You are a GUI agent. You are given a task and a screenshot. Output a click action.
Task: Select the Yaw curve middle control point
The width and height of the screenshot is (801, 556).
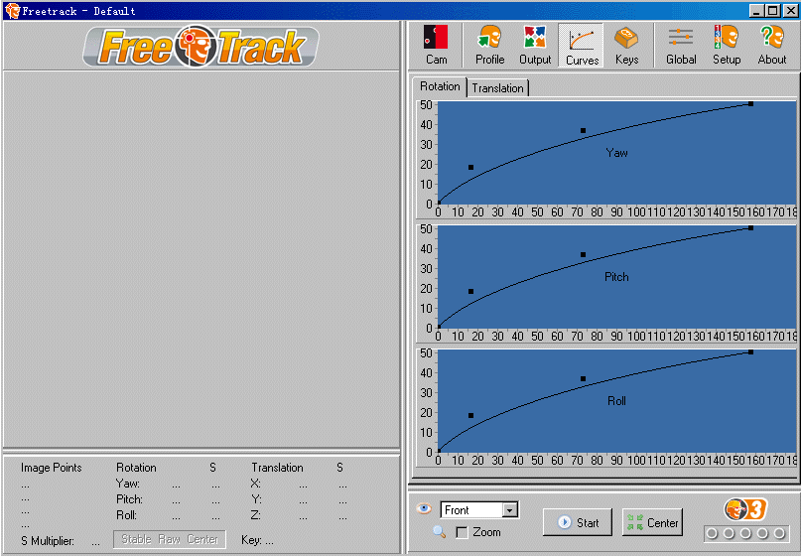coord(583,130)
